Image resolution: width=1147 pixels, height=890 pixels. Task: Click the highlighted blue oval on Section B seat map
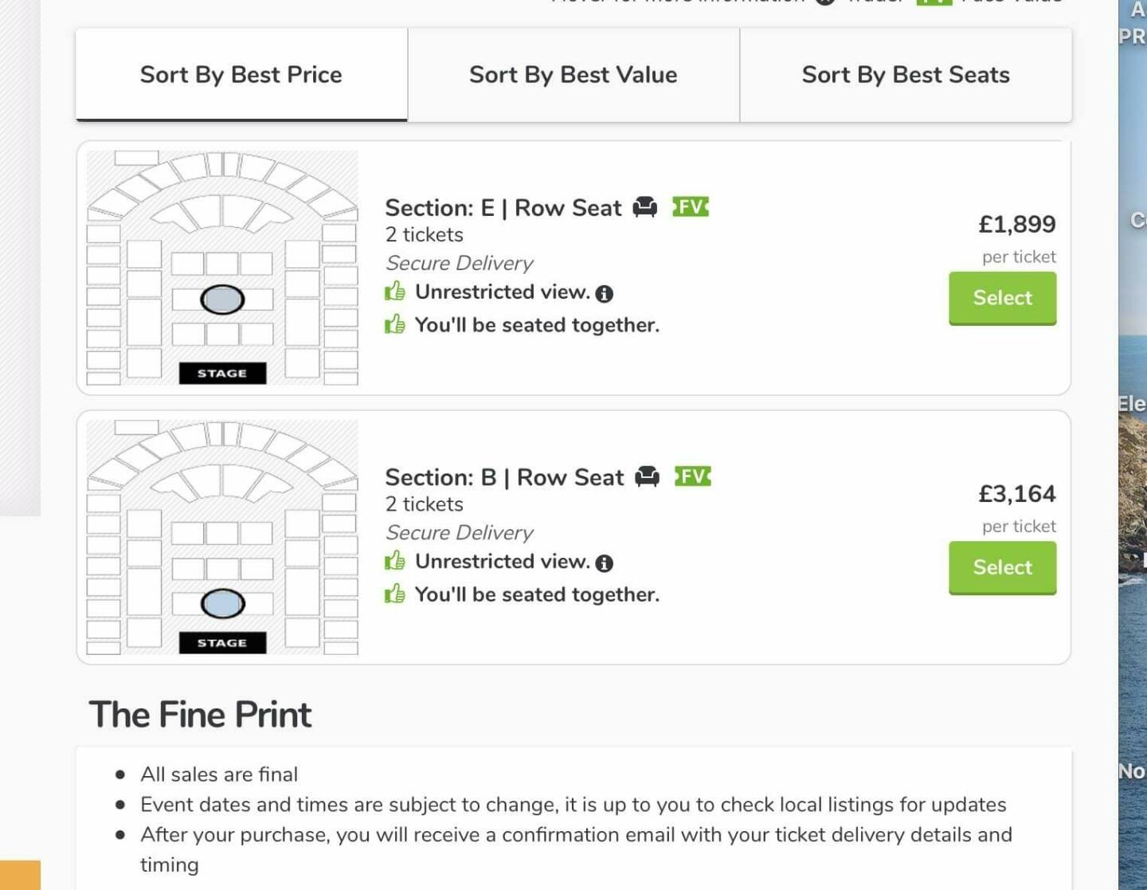pos(222,604)
